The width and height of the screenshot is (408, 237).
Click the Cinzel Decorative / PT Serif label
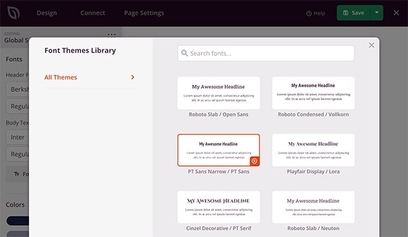pos(218,228)
